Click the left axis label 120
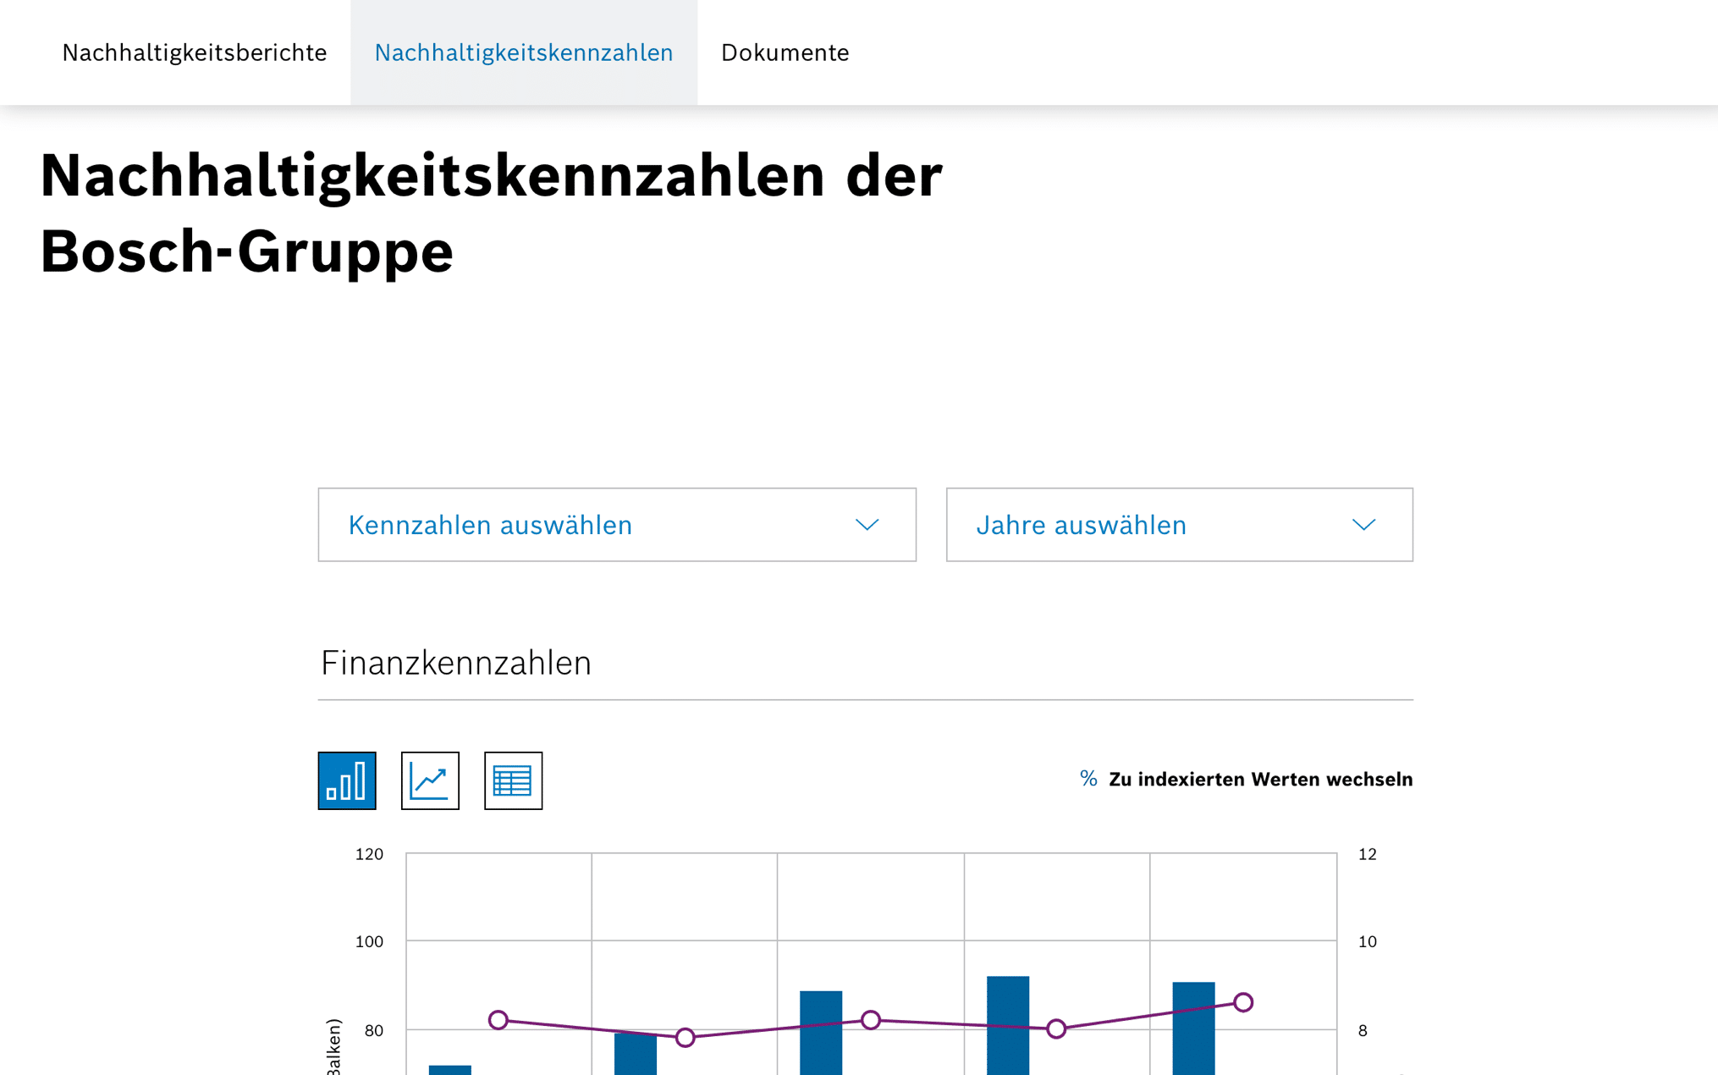The height and width of the screenshot is (1075, 1718). click(369, 854)
